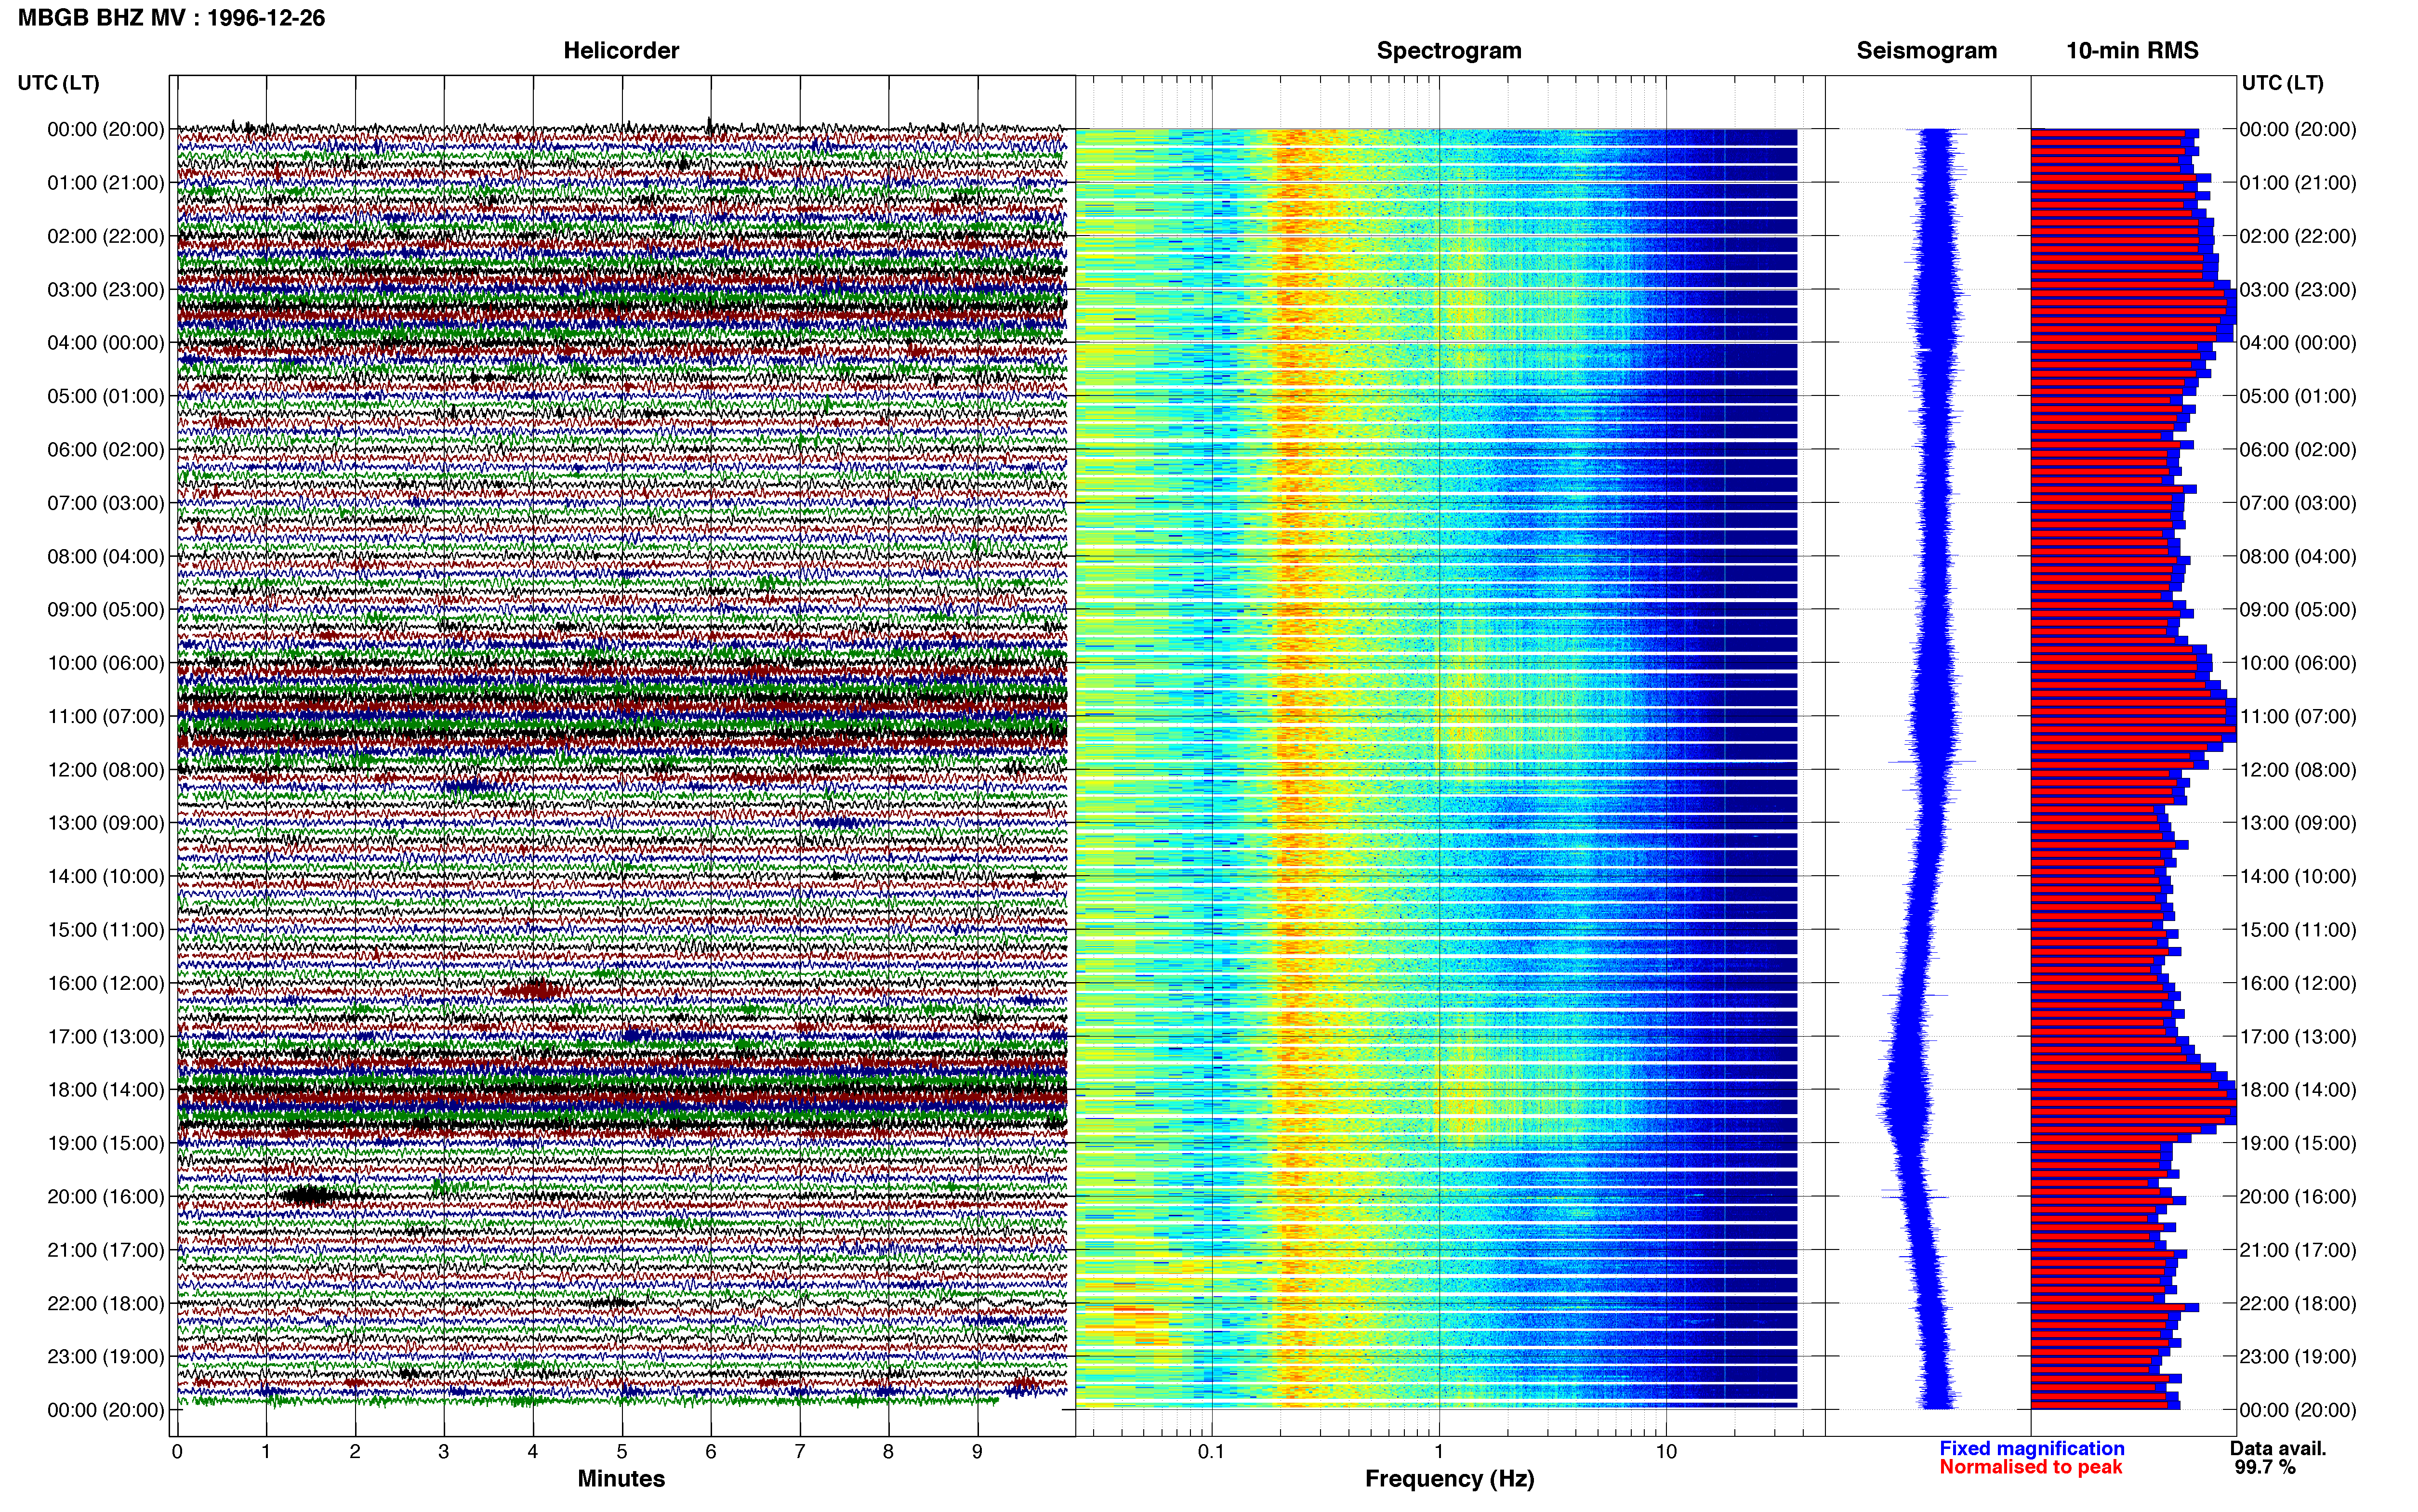Screen dimensions: 2418x1512
Task: Click the 5 tick on Minutes axis
Action: click(x=622, y=1451)
